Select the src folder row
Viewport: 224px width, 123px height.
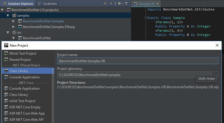[x=65, y=33]
